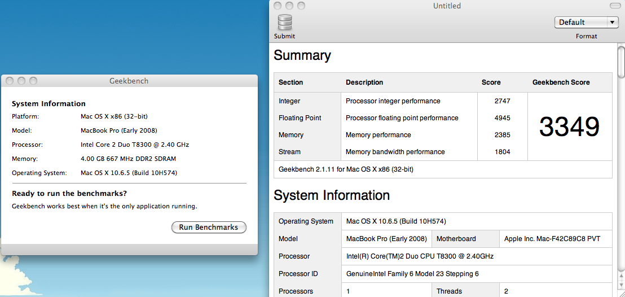
Task: Click the toolbar toggle pill in Untitled window
Action: tap(615, 6)
